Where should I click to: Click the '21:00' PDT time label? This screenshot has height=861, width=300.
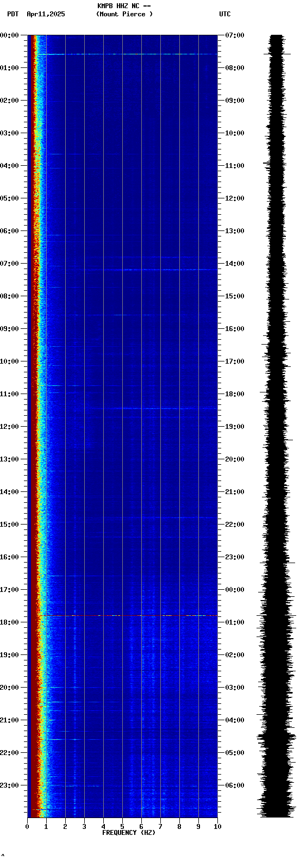coord(9,720)
